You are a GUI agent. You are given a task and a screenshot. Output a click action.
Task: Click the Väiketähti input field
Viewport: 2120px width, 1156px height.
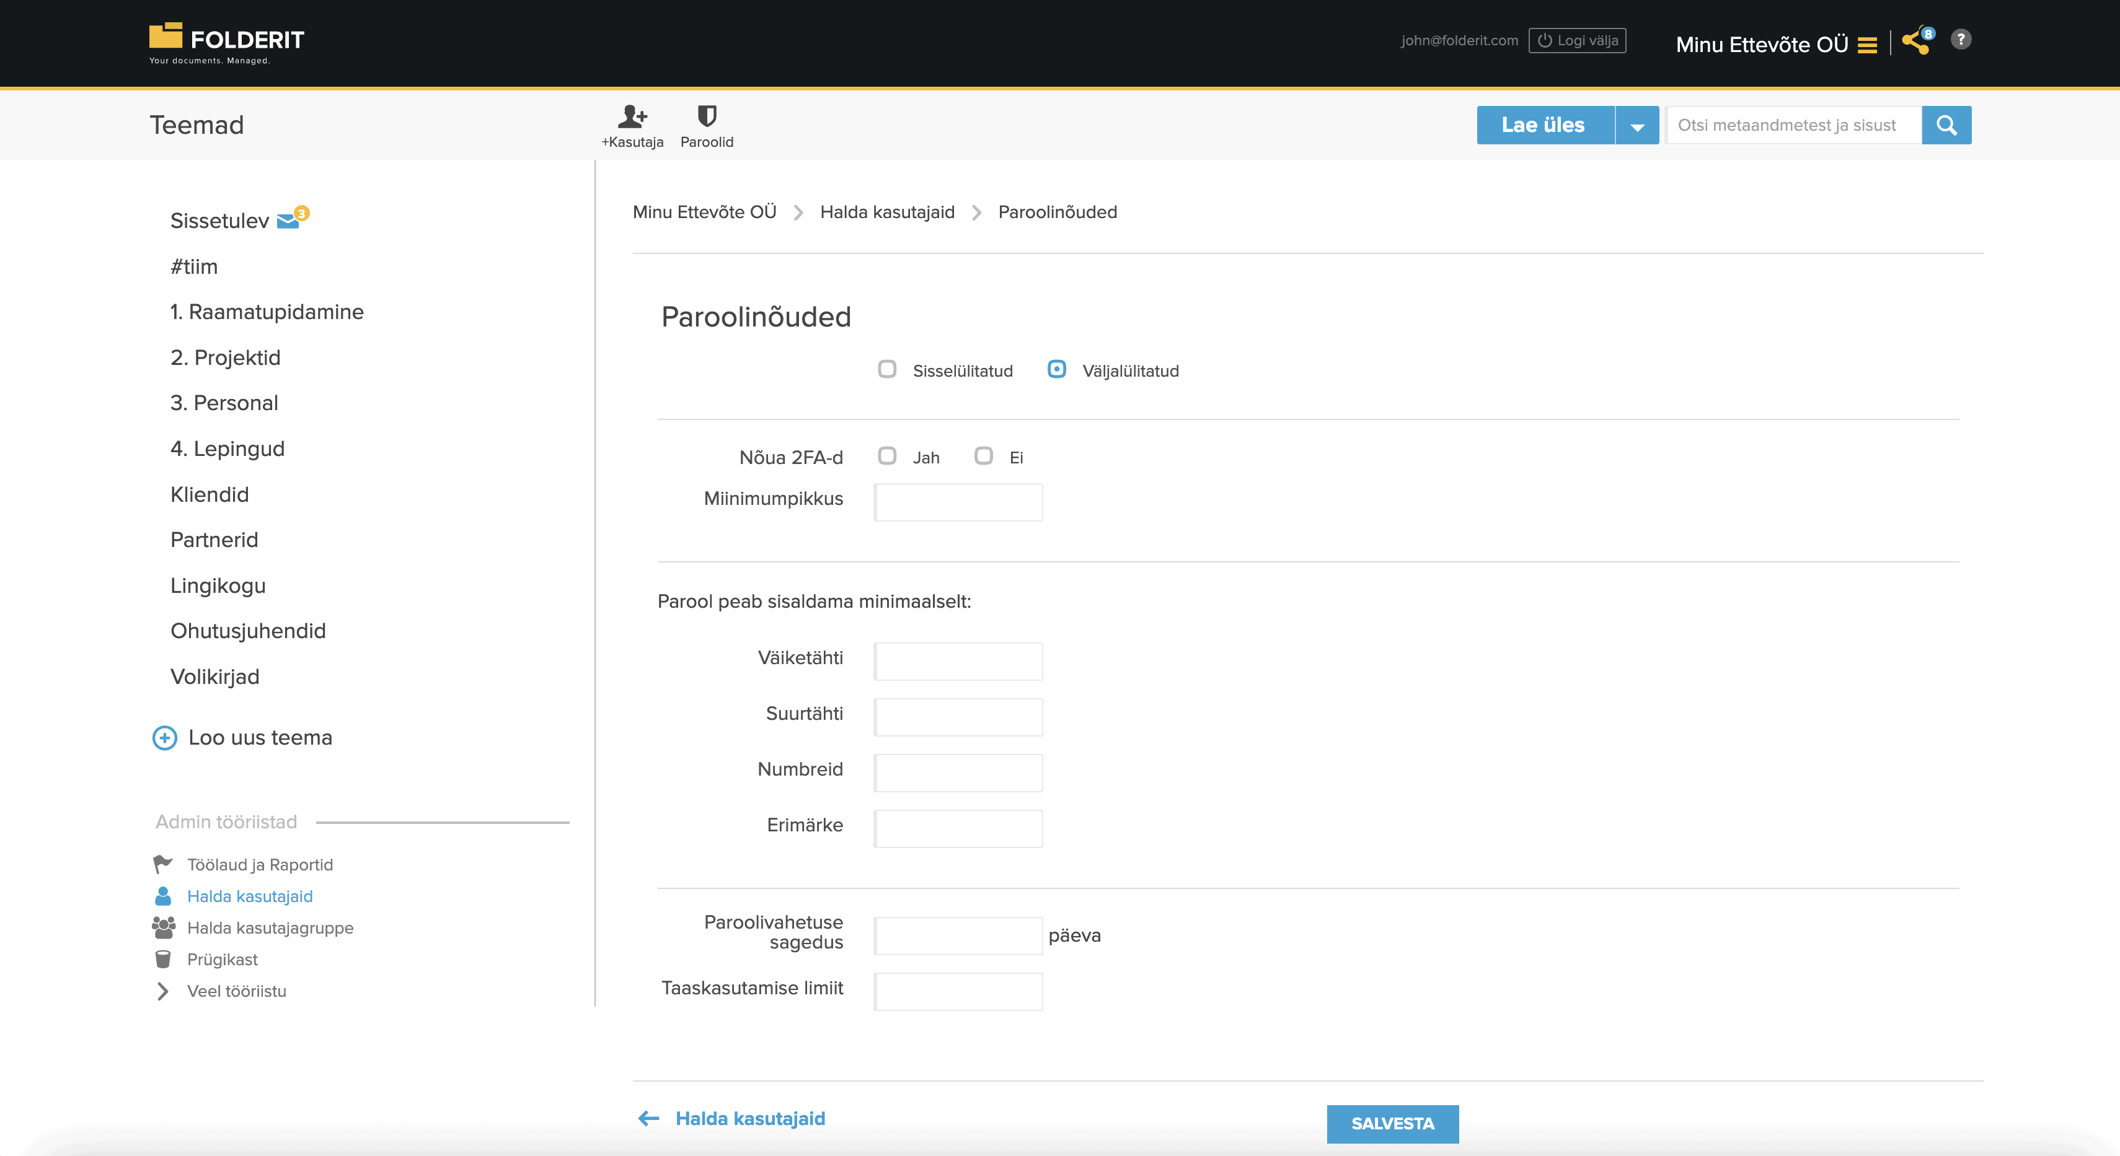tap(958, 661)
